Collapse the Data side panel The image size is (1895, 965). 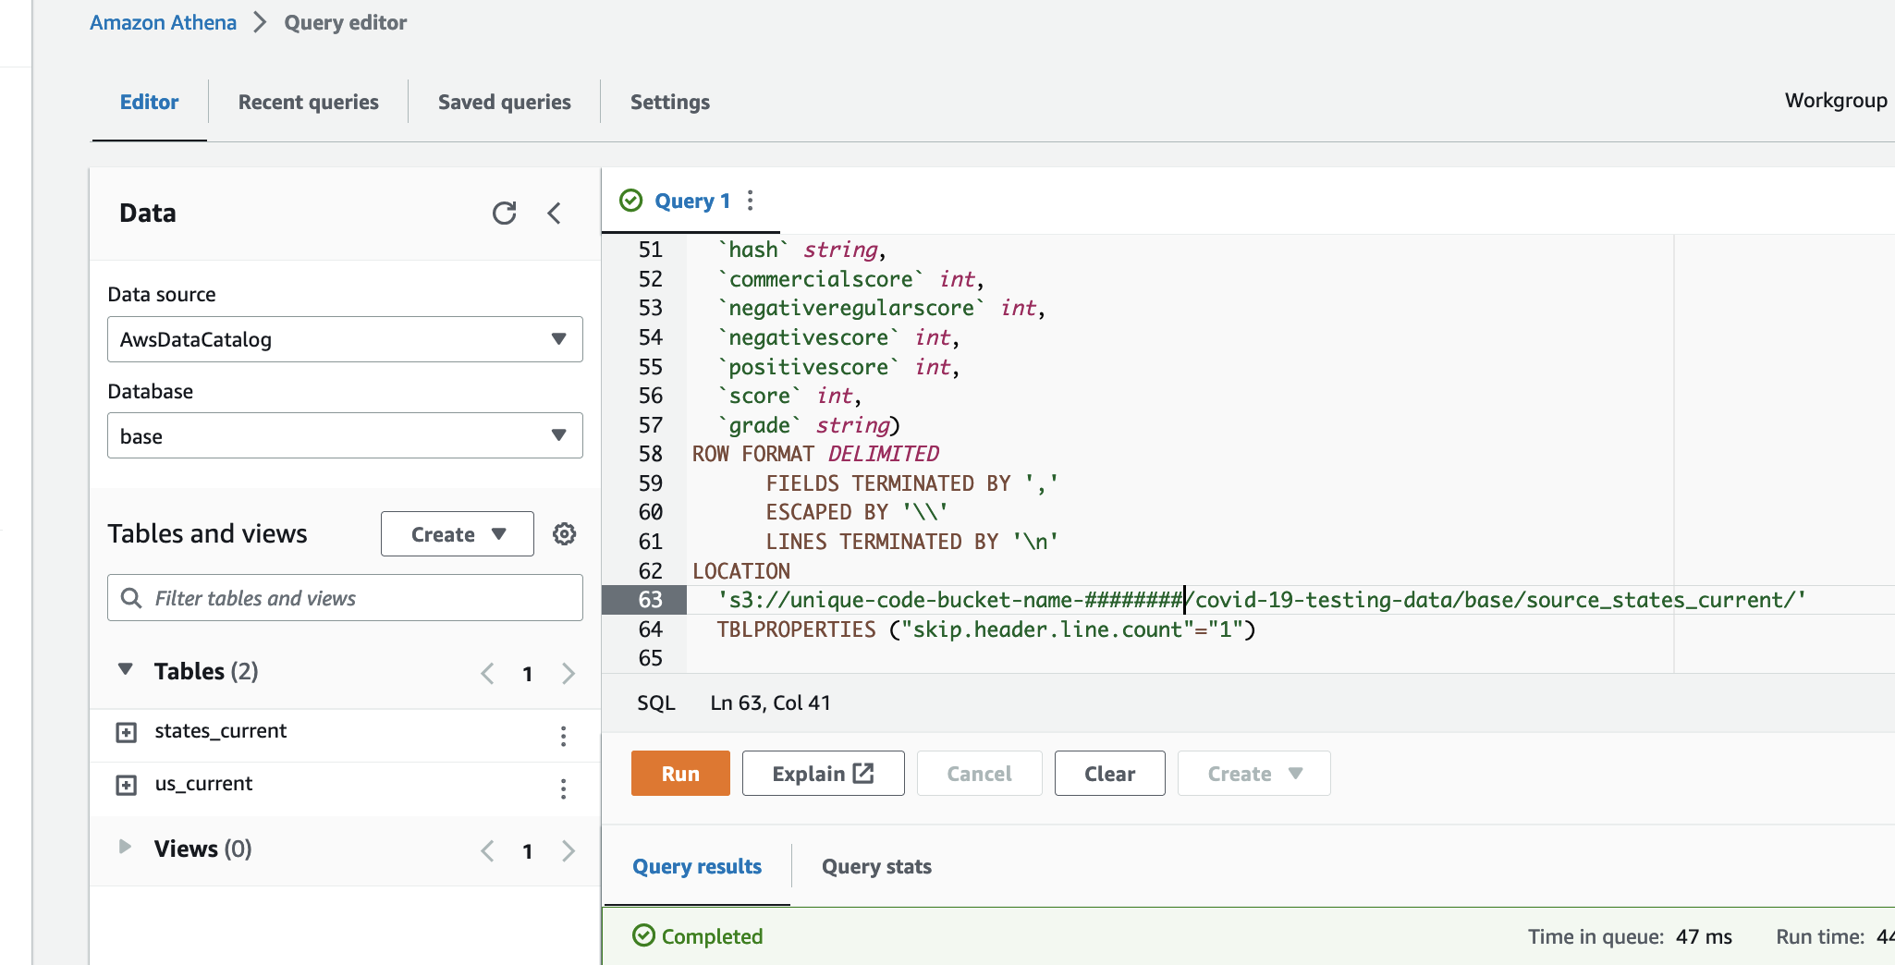(555, 214)
